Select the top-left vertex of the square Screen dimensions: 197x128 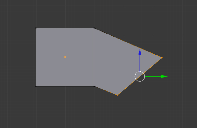click(x=36, y=28)
